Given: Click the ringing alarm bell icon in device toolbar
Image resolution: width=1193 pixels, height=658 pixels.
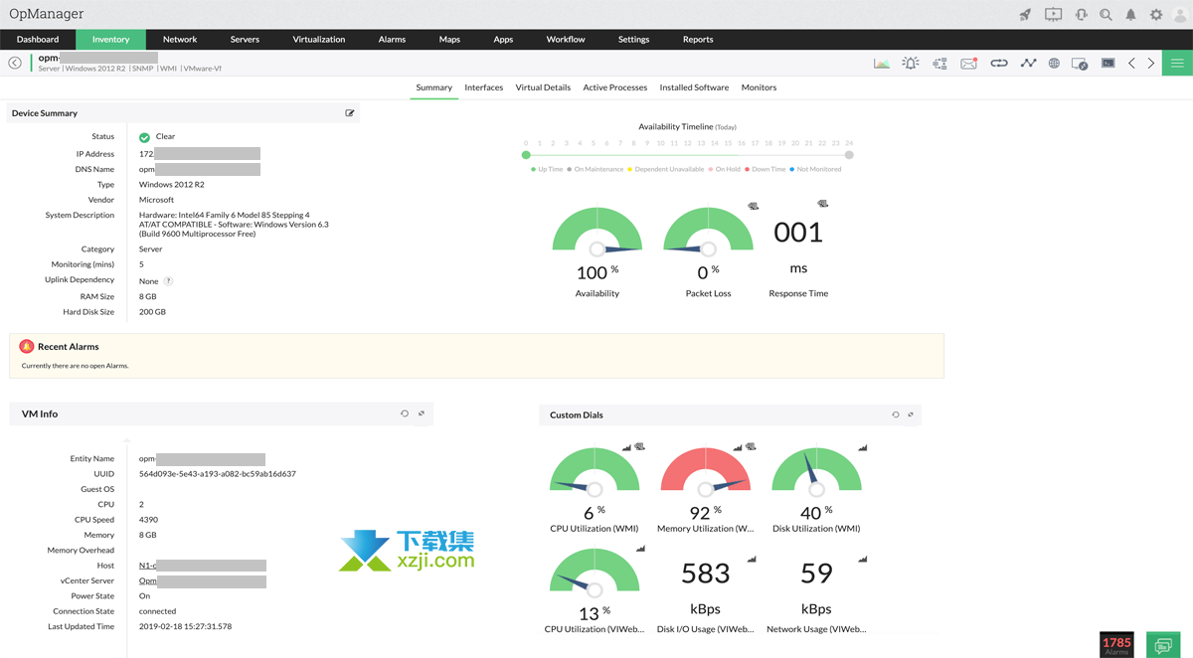Looking at the screenshot, I should click(911, 64).
